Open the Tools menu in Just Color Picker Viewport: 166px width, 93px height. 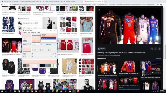pyautogui.click(x=29, y=33)
